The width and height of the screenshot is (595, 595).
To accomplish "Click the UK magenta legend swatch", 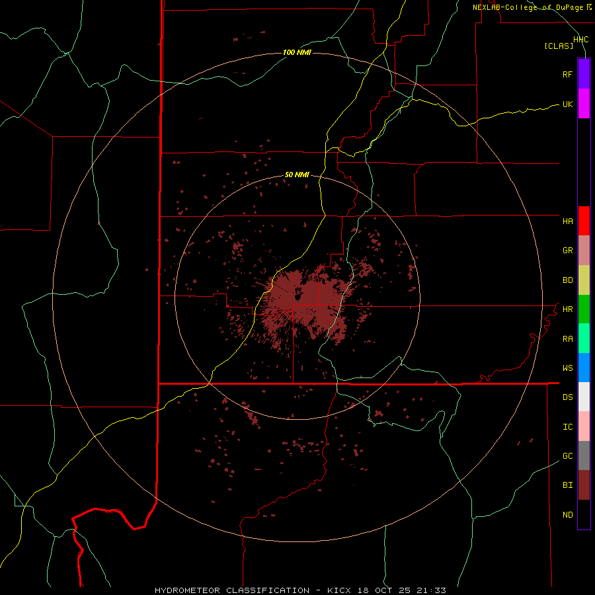I will (x=584, y=104).
